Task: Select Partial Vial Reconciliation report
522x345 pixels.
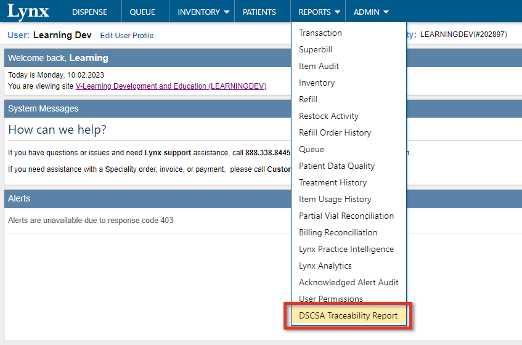Action: pos(346,216)
